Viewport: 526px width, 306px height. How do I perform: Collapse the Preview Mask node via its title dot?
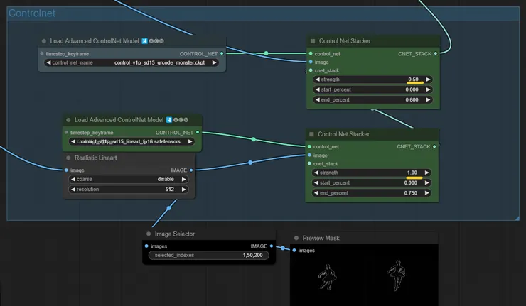click(296, 238)
